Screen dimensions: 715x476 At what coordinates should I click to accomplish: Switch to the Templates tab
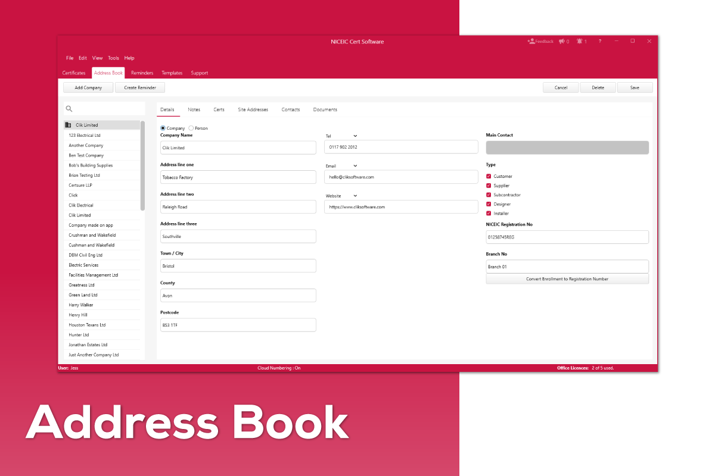[172, 73]
